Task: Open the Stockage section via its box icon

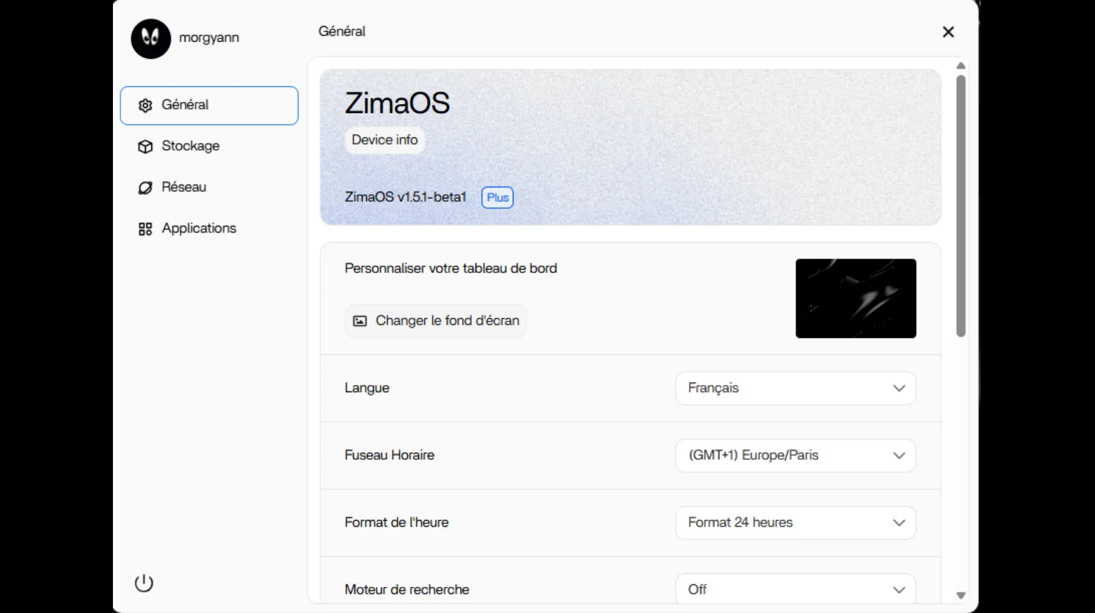Action: pyautogui.click(x=144, y=146)
